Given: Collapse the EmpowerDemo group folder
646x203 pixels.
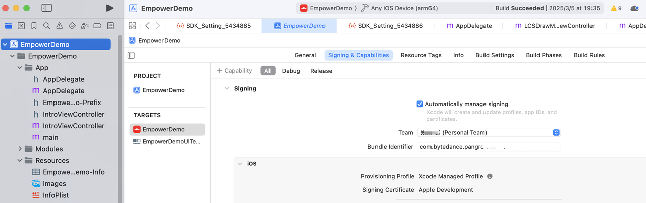Looking at the screenshot, I should (12, 56).
